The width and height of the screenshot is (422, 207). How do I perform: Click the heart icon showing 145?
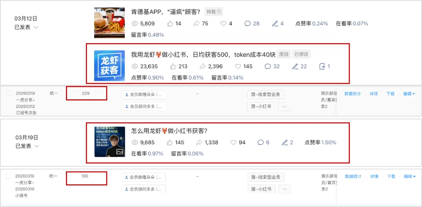point(238,66)
